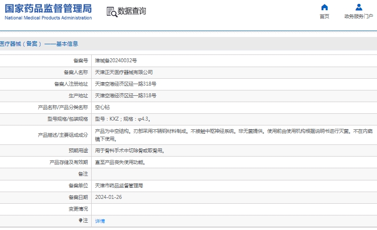Click address value in 备案人注册地址 row
Image resolution: width=377 pixels, height=230 pixels.
125,84
